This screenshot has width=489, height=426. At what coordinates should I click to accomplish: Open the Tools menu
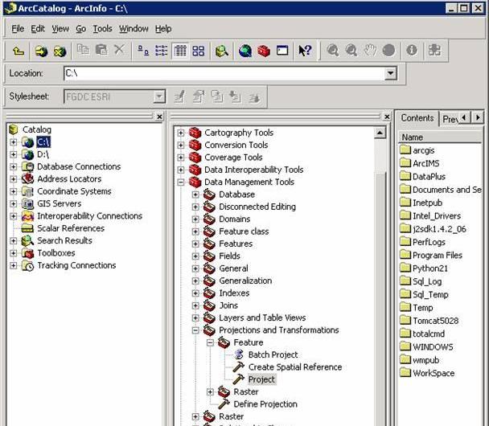(102, 29)
